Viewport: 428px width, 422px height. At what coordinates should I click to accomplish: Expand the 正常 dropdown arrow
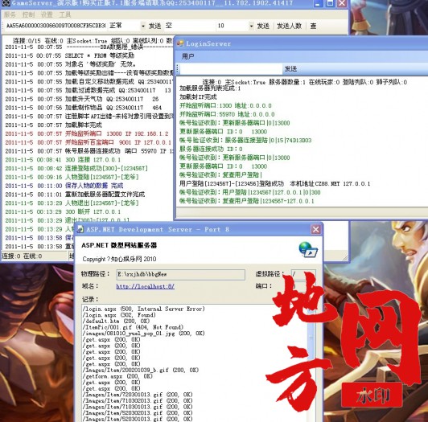point(143,26)
